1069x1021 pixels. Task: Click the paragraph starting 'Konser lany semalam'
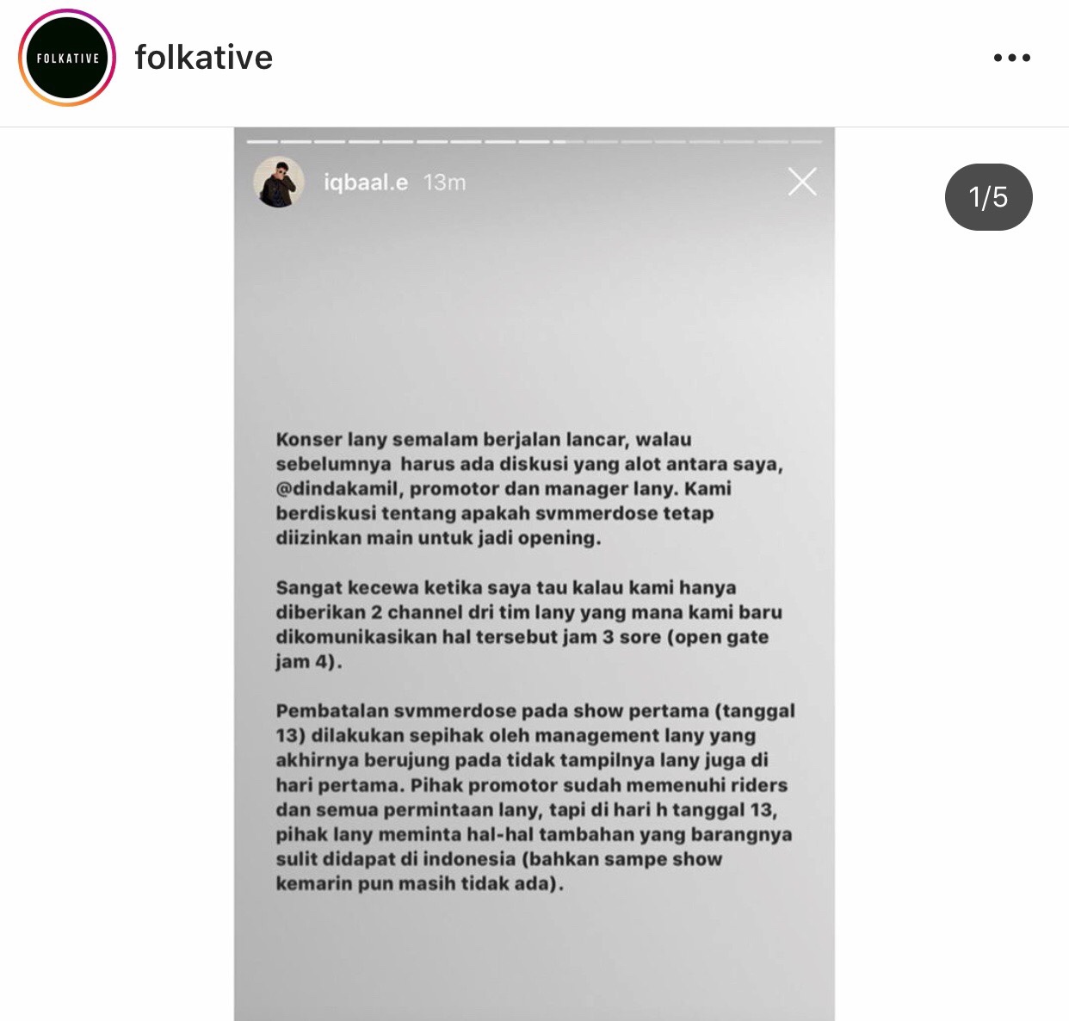click(x=529, y=489)
